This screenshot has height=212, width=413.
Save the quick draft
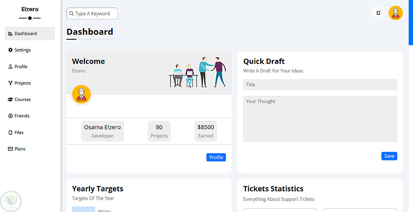[389, 156]
